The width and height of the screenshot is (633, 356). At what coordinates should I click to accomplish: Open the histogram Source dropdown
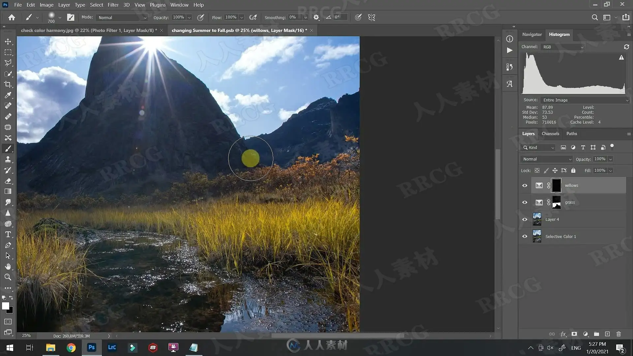click(585, 100)
